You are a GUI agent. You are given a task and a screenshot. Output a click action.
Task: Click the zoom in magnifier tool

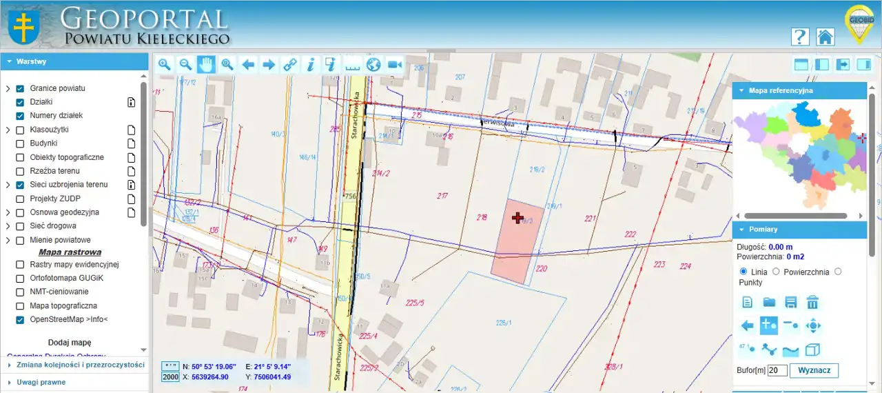click(x=165, y=65)
